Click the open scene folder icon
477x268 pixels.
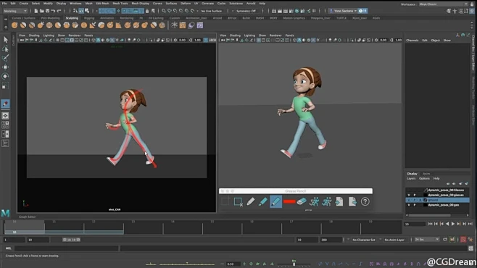pos(41,11)
